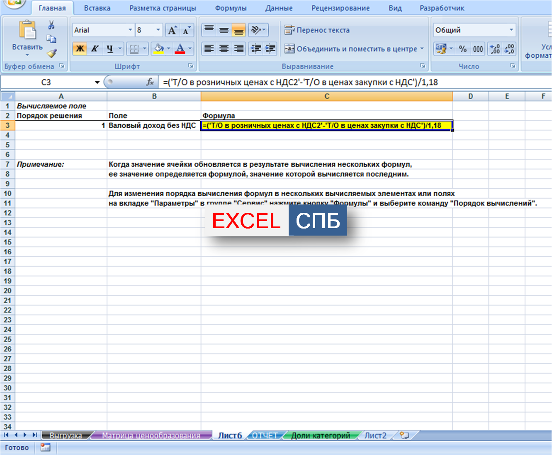
Task: Open the ОТЧЕТ worksheet tab
Action: click(265, 436)
